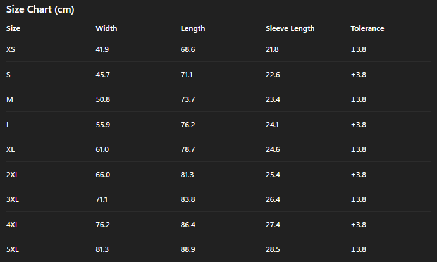Click width value 55.9 for size L

(x=102, y=125)
